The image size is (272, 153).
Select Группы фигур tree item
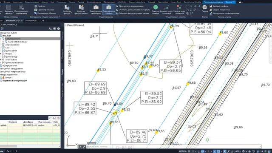[x=11, y=57]
